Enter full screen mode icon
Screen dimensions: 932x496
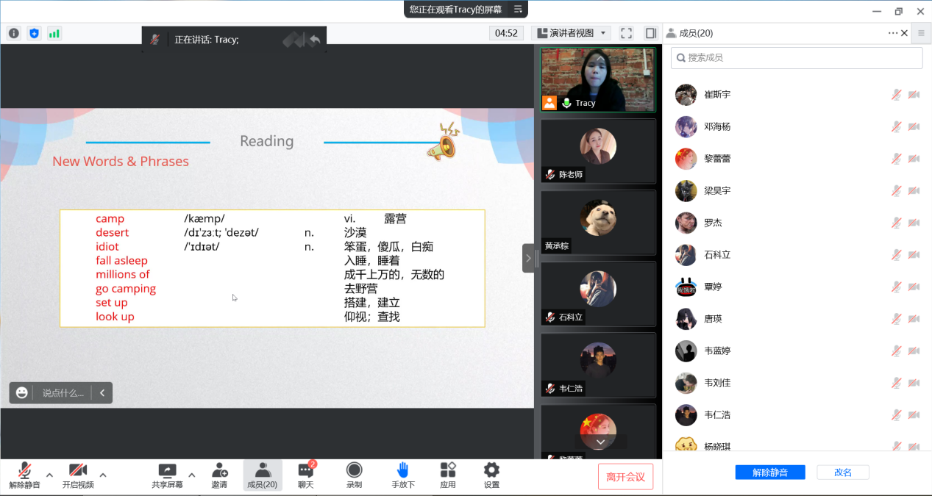[626, 33]
